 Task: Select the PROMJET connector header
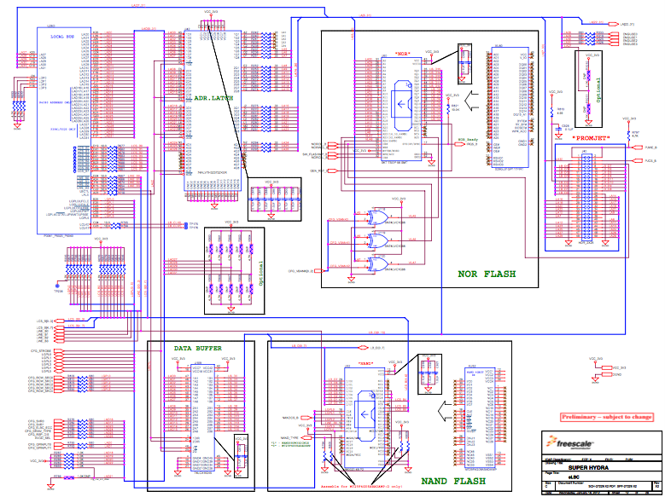click(587, 199)
